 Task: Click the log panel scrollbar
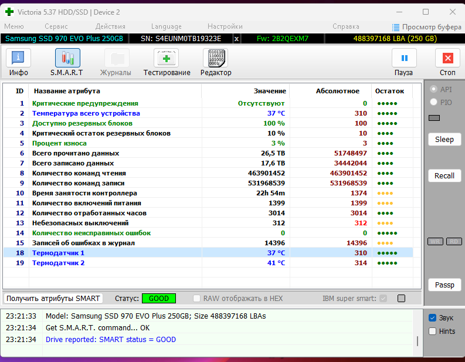pos(418,341)
